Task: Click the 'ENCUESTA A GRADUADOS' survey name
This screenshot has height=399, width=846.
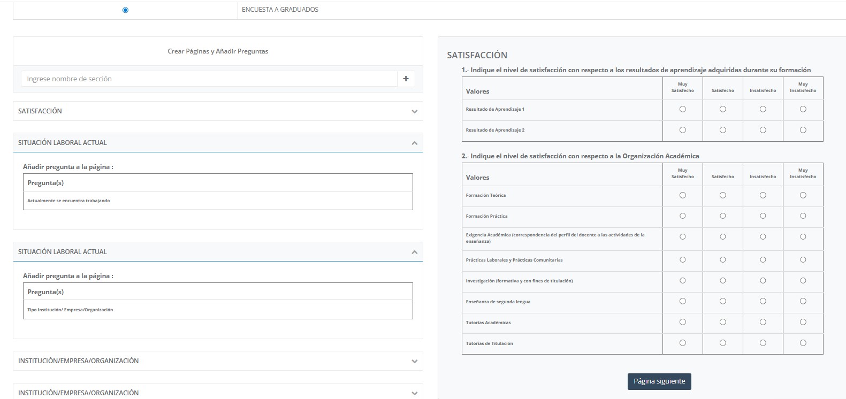Action: tap(280, 10)
